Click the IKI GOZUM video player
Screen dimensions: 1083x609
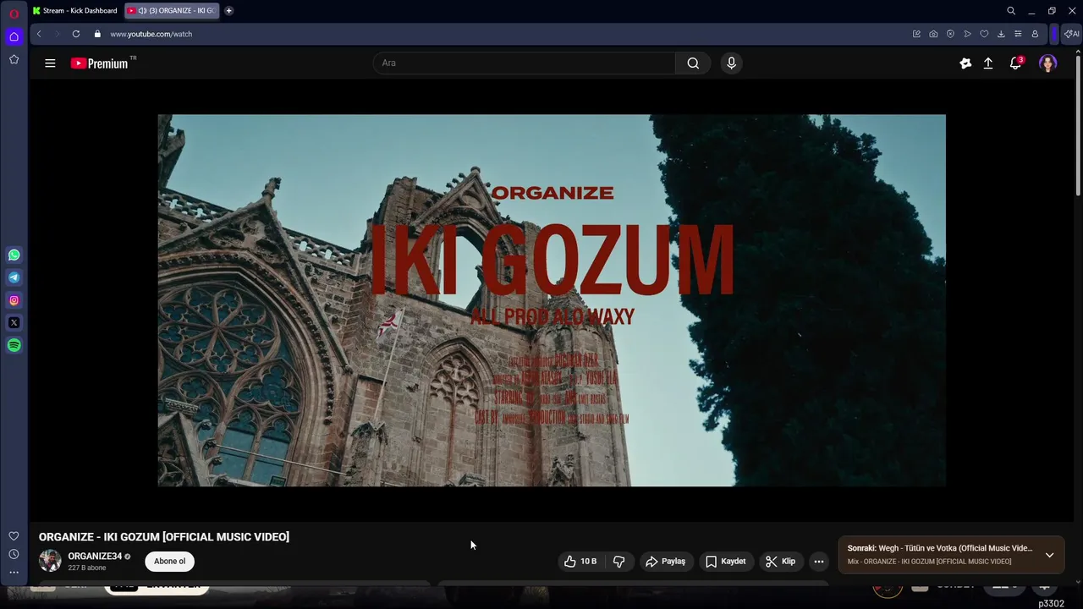[552, 300]
